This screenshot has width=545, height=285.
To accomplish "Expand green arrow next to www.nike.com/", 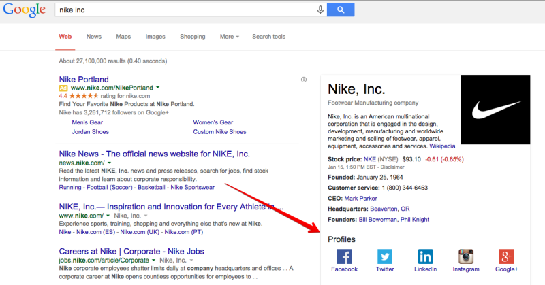I will [x=108, y=216].
